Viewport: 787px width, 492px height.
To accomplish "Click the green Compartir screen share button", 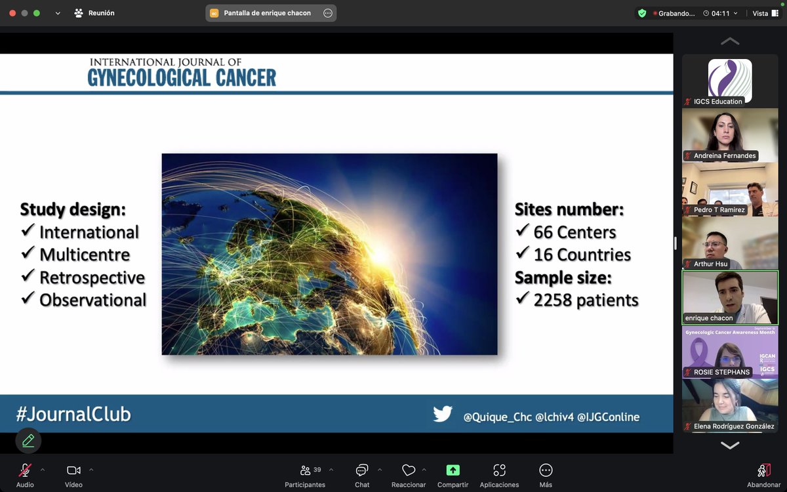I will 453,470.
